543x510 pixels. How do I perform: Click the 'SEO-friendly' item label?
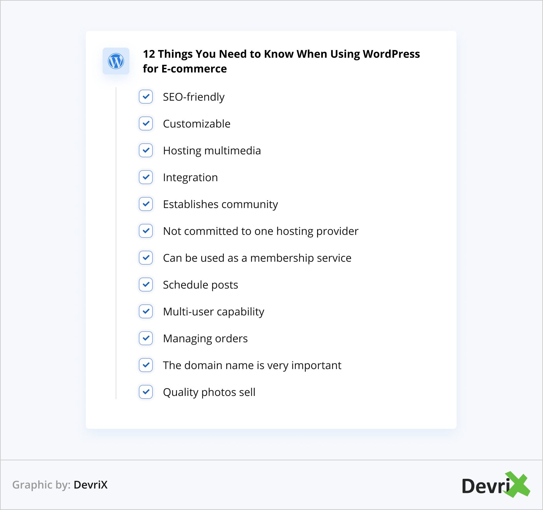[193, 97]
